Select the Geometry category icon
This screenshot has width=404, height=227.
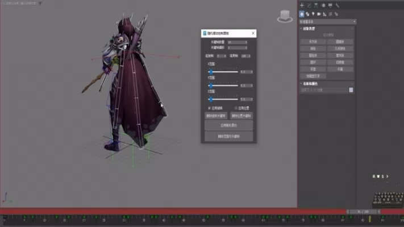302,14
